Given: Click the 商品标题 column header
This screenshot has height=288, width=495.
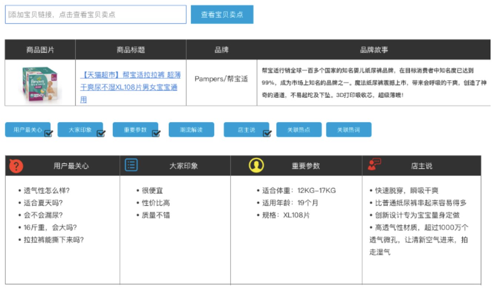Looking at the screenshot, I should (130, 50).
